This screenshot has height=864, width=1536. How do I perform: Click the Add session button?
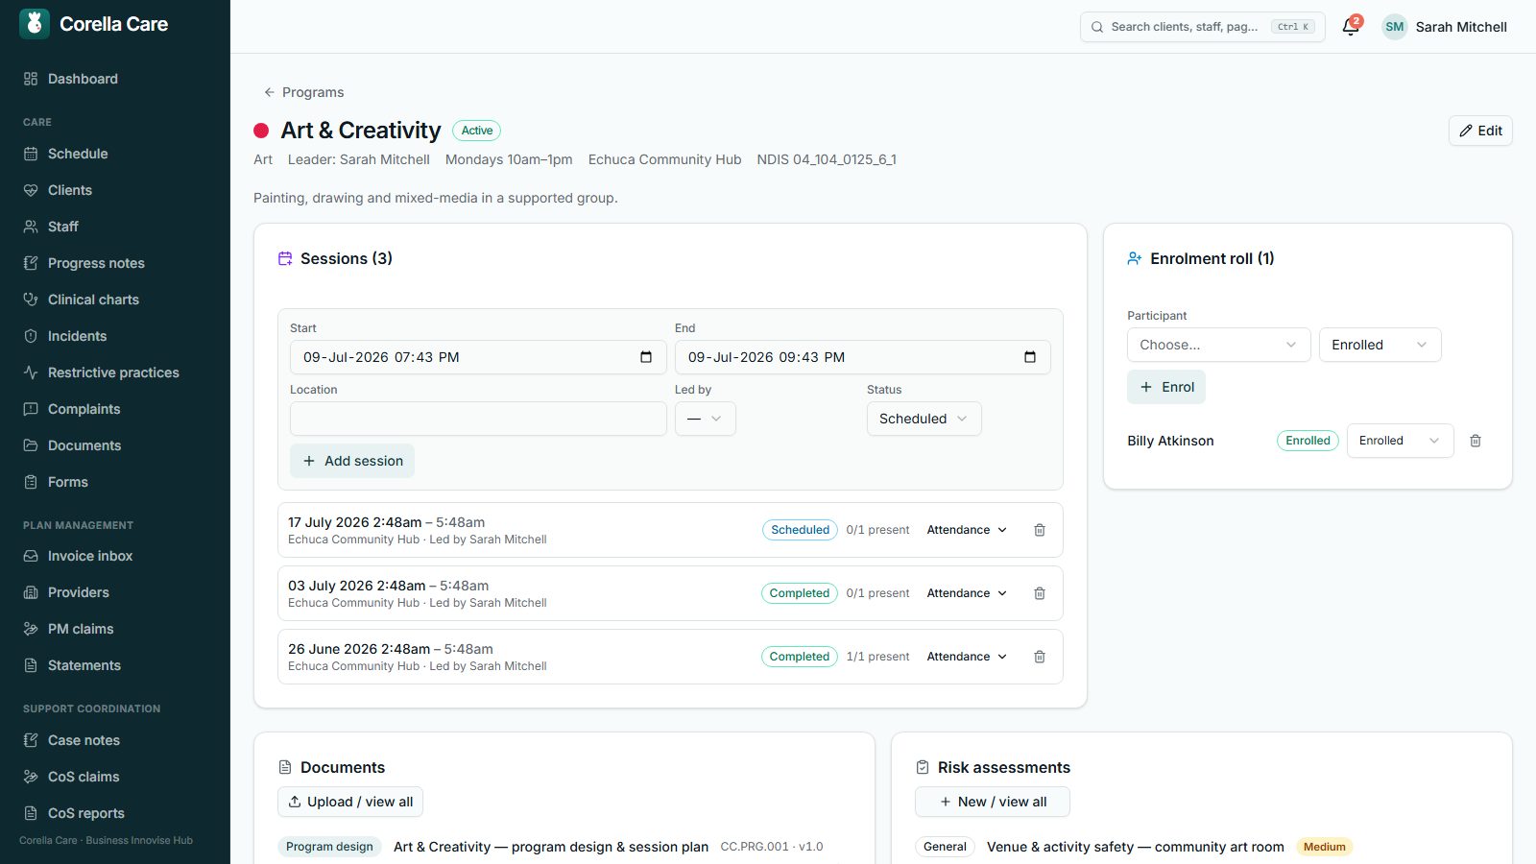point(352,461)
